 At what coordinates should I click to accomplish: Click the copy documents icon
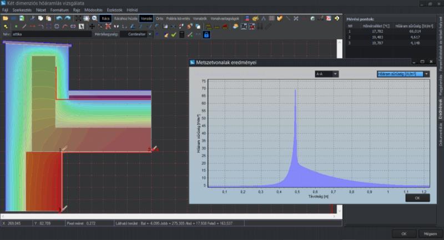point(41,18)
